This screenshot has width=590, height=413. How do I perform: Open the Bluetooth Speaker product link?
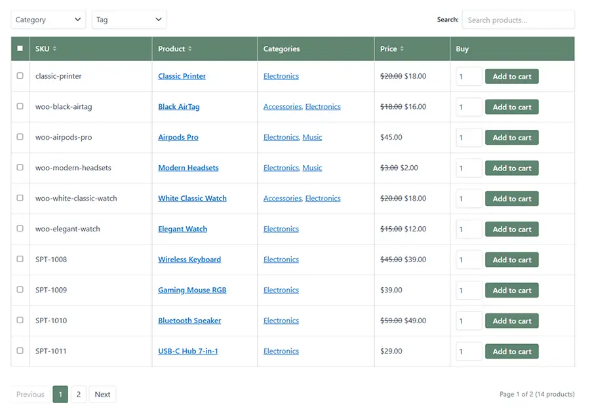(189, 321)
